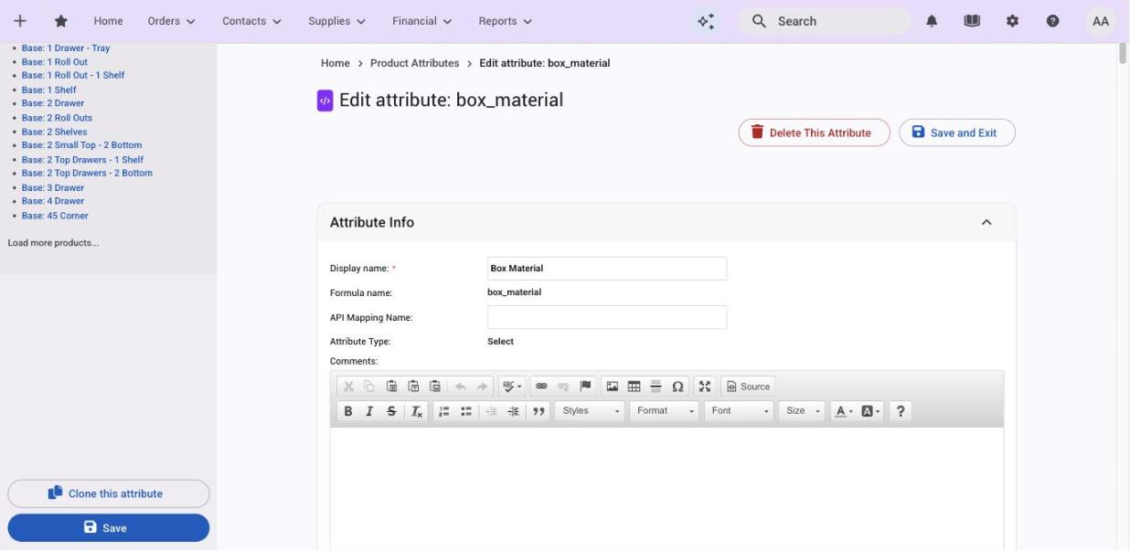1130x551 pixels.
Task: Click Decrease Indent icon
Action: click(492, 411)
